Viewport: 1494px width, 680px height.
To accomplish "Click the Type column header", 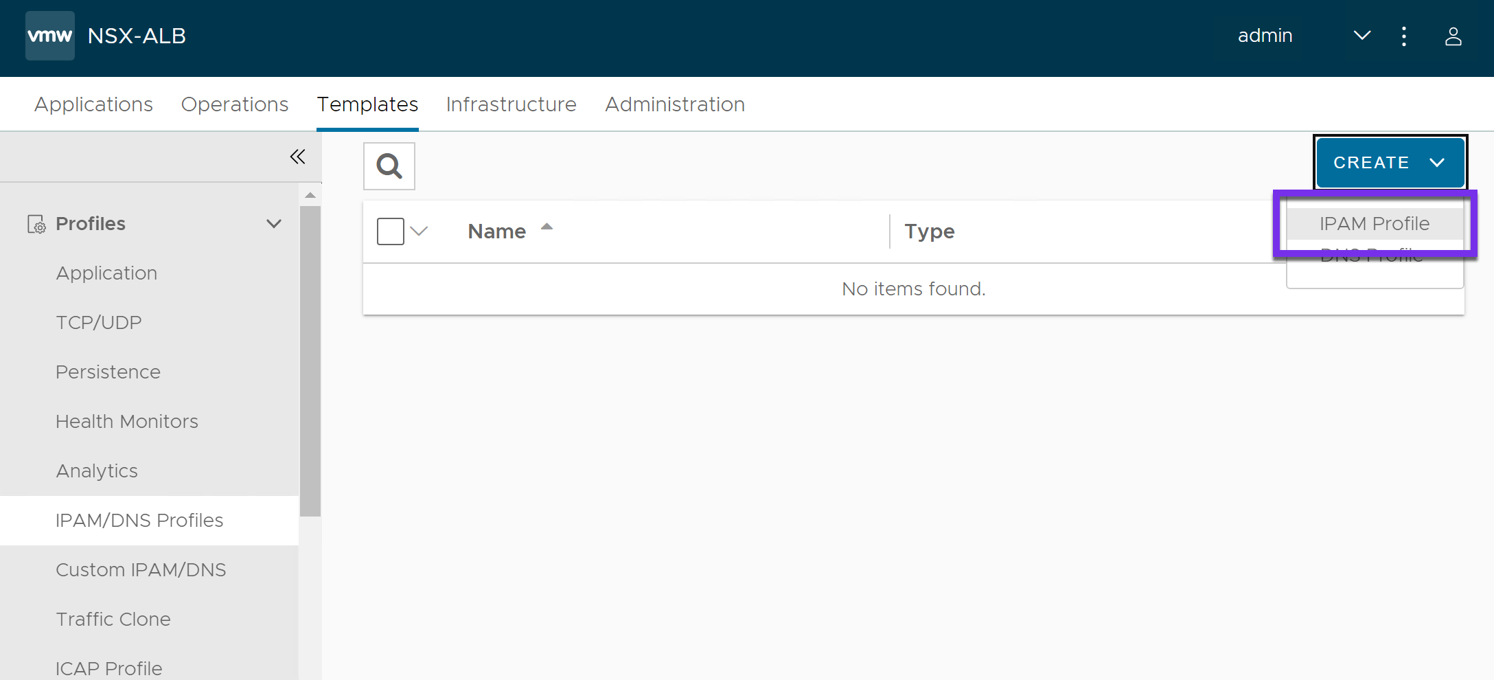I will click(929, 231).
